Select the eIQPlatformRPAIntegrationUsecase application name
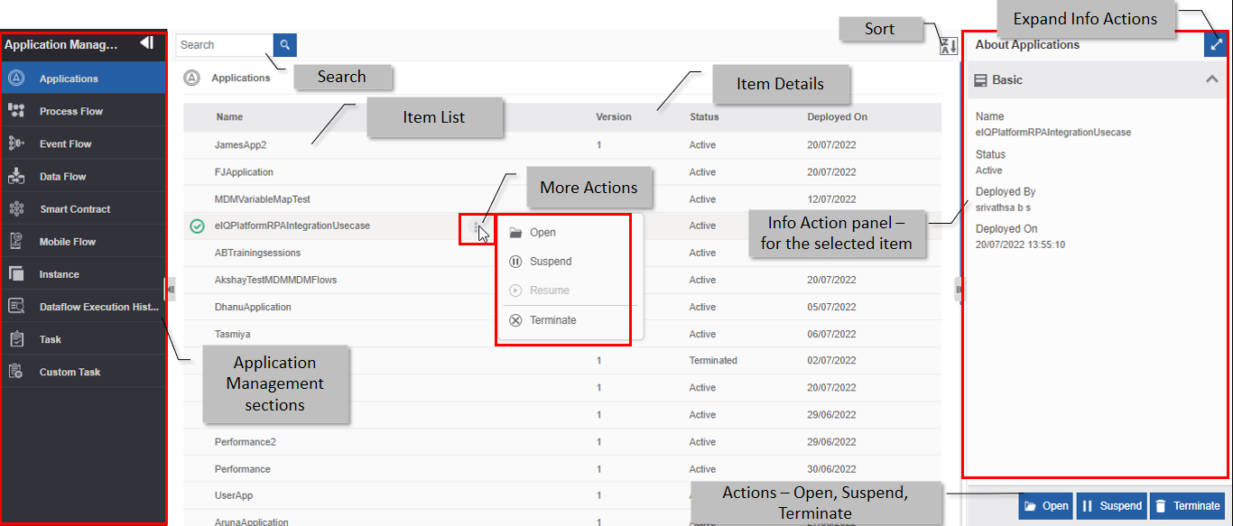Image resolution: width=1233 pixels, height=526 pixels. click(292, 226)
